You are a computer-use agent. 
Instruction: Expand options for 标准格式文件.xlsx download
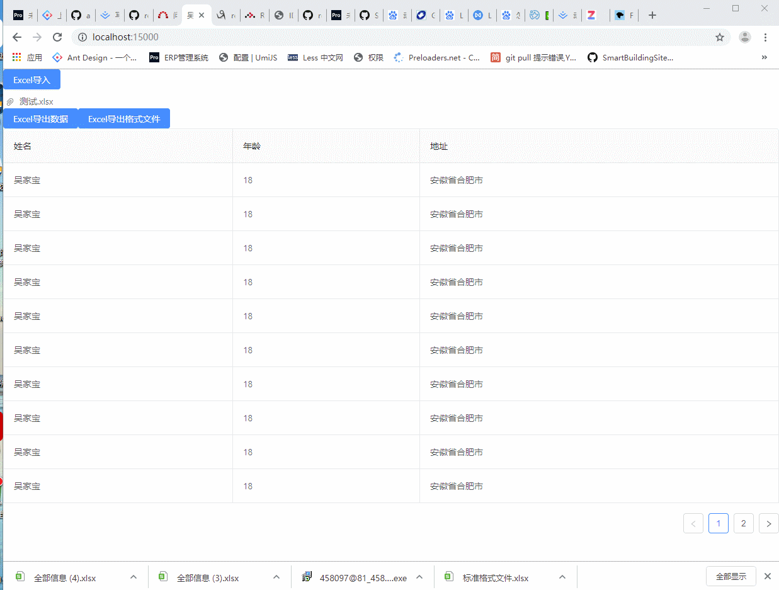click(x=562, y=577)
